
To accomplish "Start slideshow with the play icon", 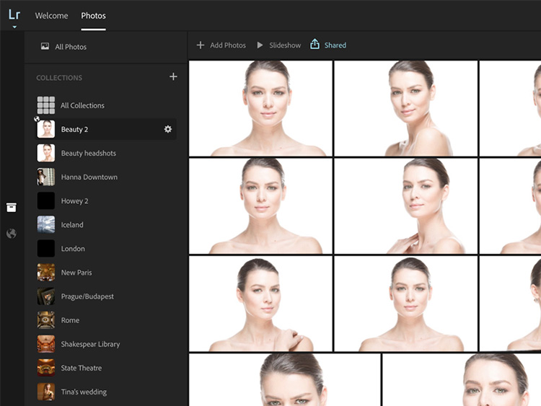I will pyautogui.click(x=260, y=45).
